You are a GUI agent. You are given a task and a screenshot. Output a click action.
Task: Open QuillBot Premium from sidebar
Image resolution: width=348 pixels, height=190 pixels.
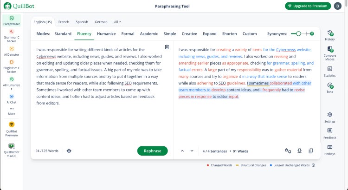click(12, 129)
